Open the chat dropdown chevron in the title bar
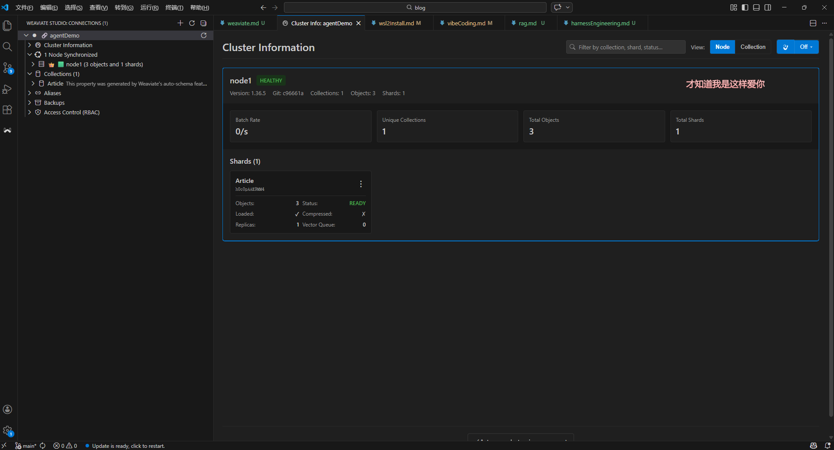This screenshot has width=834, height=450. tap(567, 7)
